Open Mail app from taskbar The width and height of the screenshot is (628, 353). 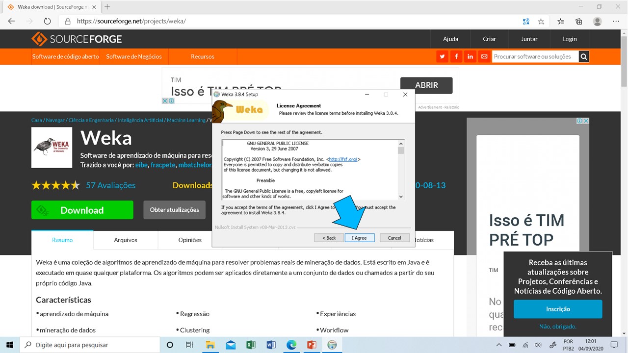tap(231, 345)
